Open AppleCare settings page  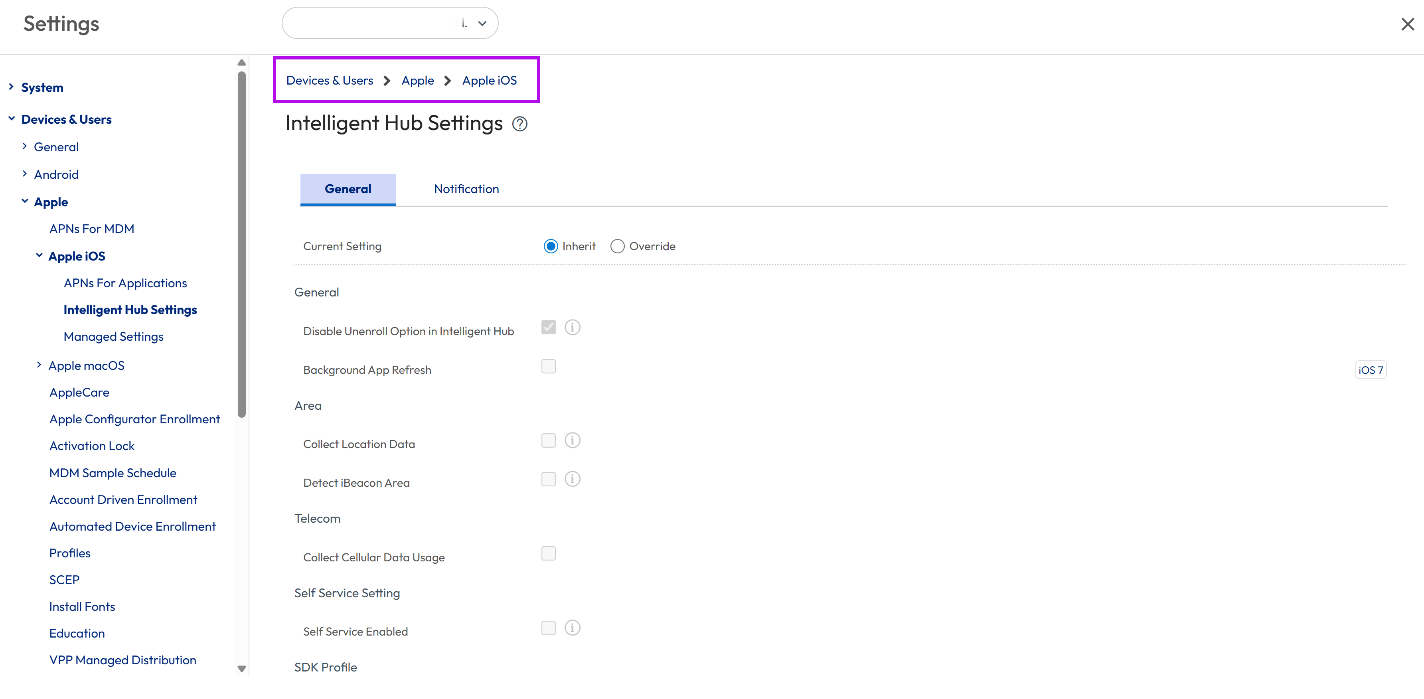click(79, 393)
